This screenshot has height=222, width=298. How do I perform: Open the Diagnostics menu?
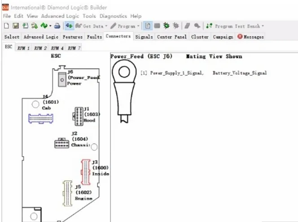[x=113, y=16]
